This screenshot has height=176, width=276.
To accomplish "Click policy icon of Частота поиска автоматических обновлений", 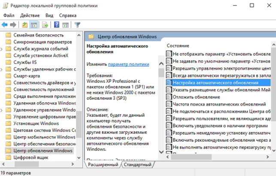I will tap(169, 104).
